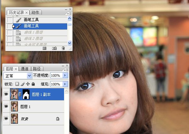Select the layer mask thumbnail of 图层 1 副本
The width and height of the screenshot is (189, 134).
[x=26, y=94]
